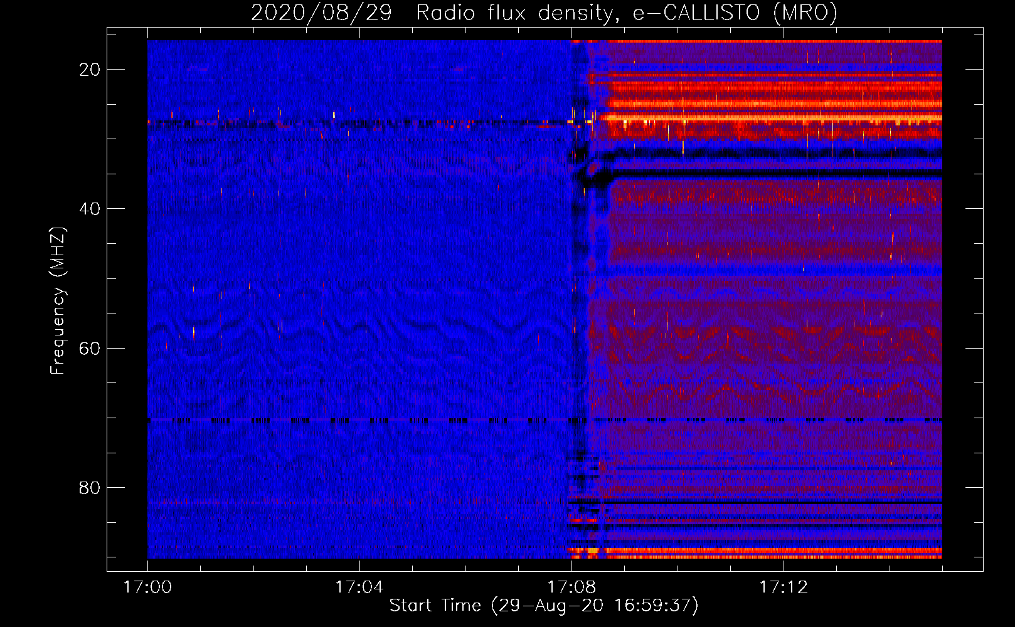
Task: Click the "Start Time (29-Aug-20 16:59:37)" label
Action: [544, 606]
